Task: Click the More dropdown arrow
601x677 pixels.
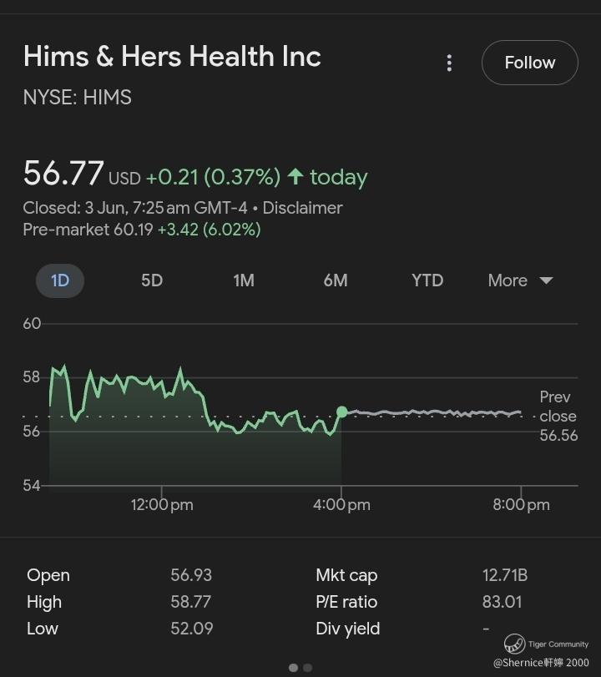Action: point(546,280)
